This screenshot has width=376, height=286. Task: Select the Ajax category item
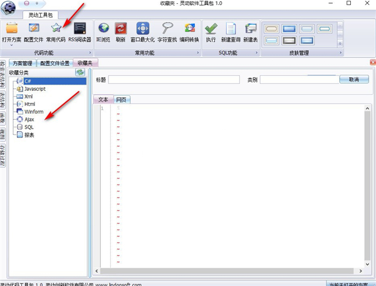pos(29,119)
